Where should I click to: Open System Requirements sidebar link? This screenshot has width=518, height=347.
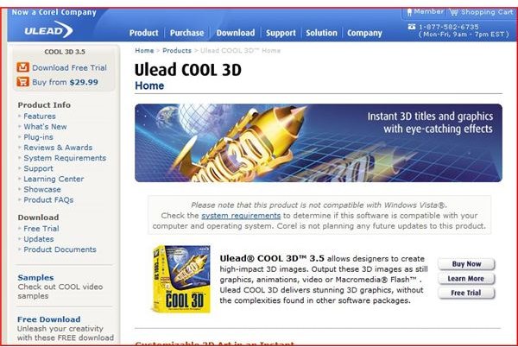coord(65,158)
